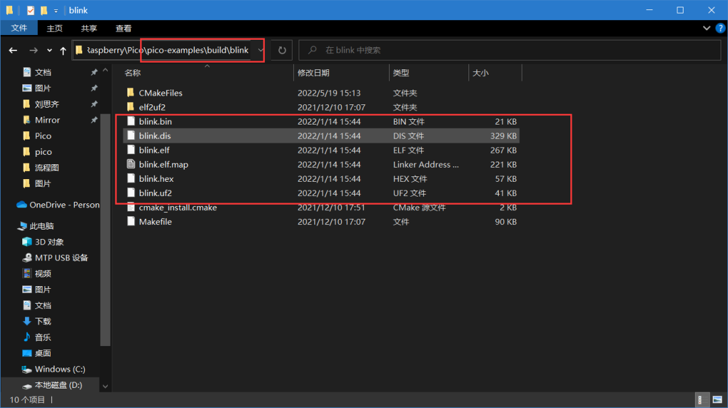Open the elf2uf2 folder
Screen dimensions: 728x408
152,107
